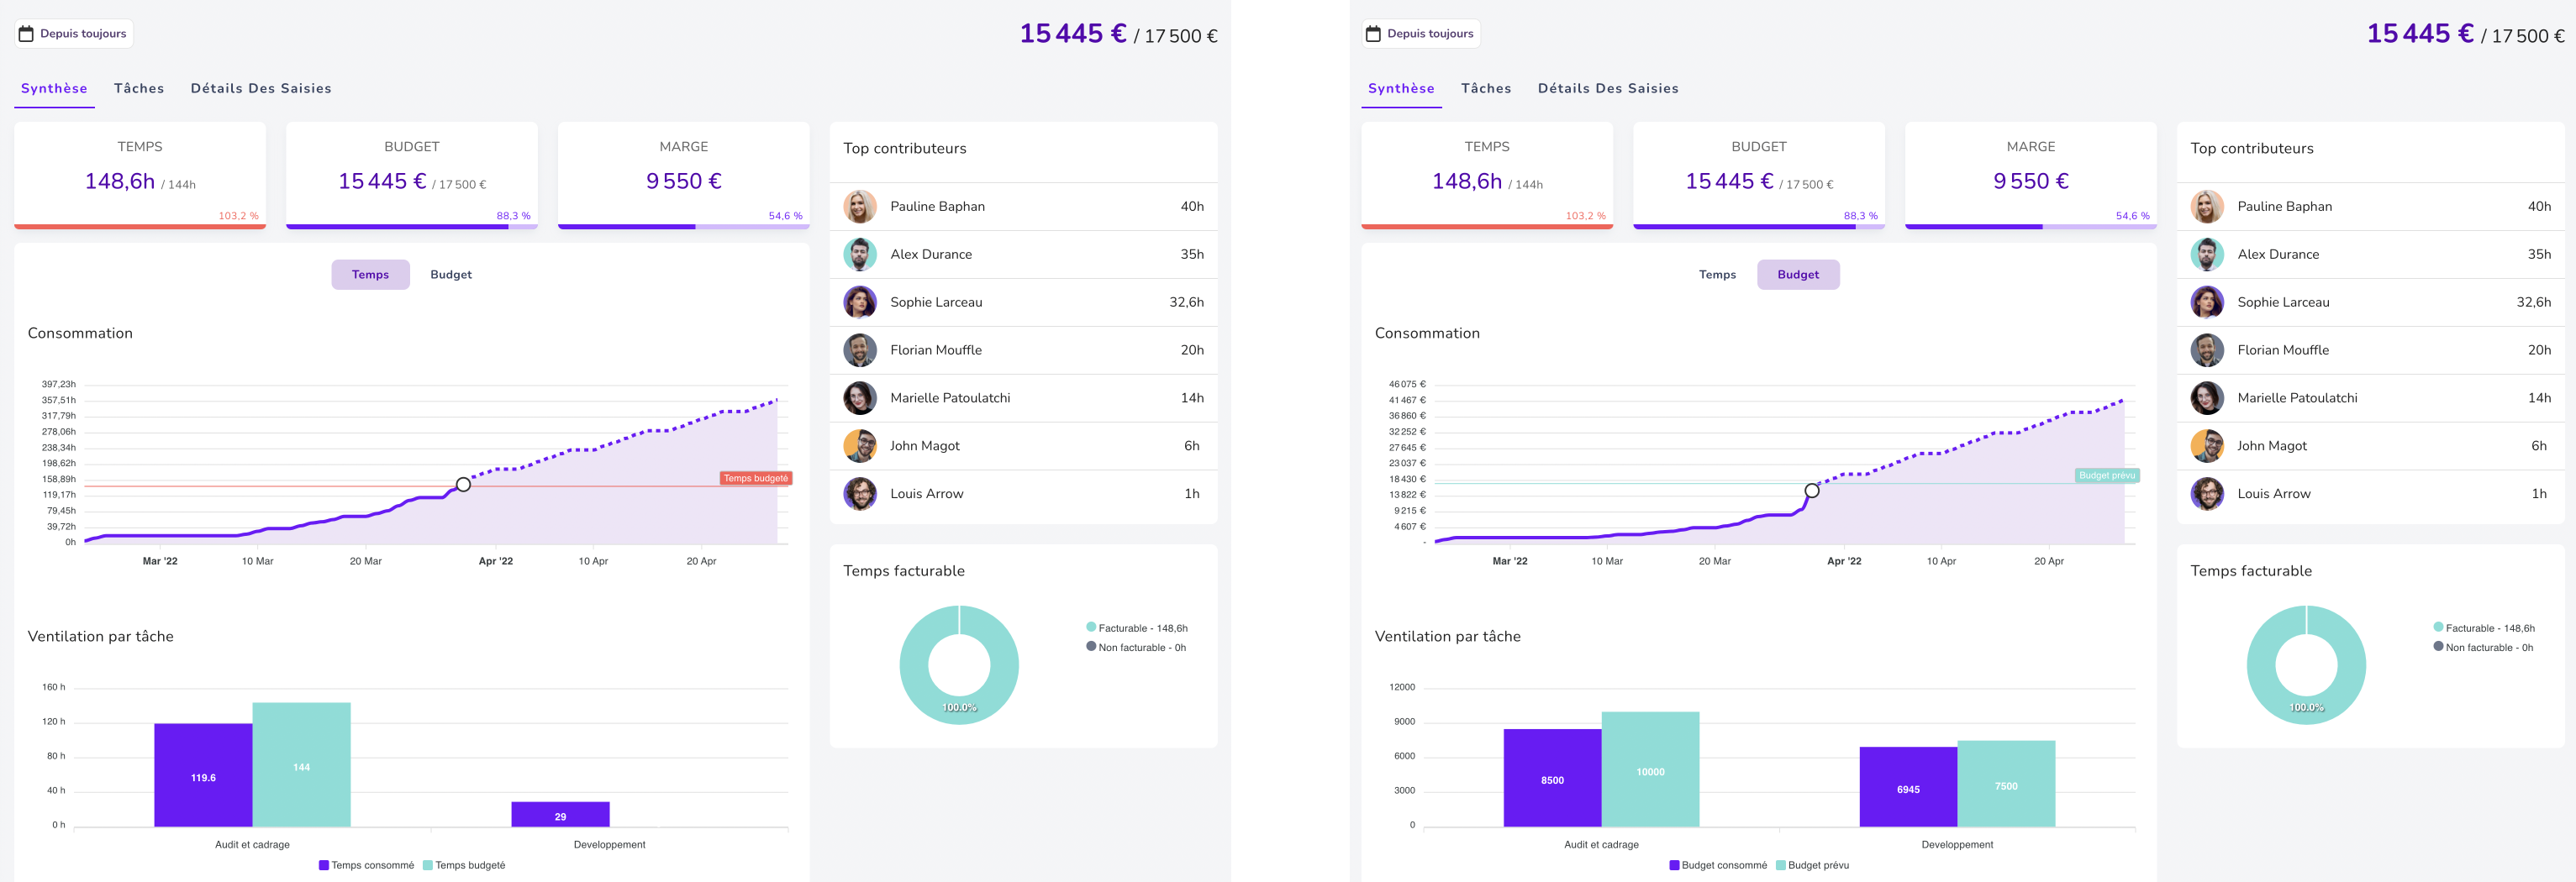2576x882 pixels.
Task: Click Alex Durance's avatar in right dashboard
Action: coord(2207,255)
